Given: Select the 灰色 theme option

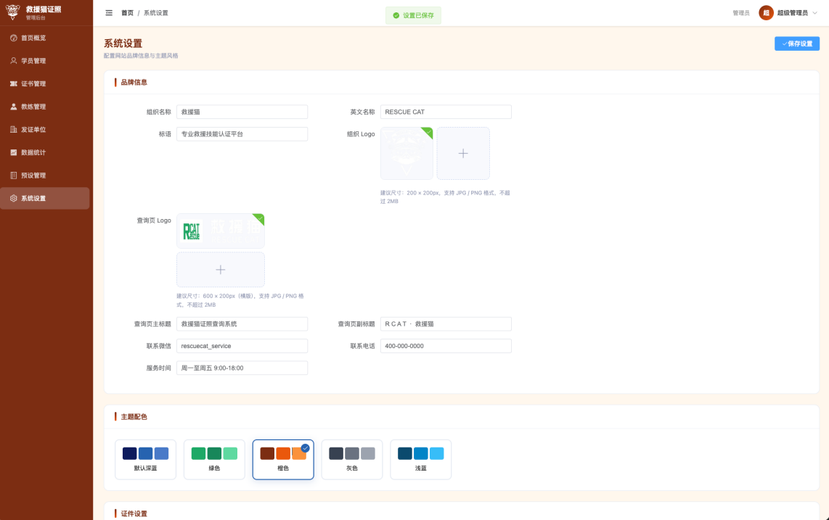Looking at the screenshot, I should coord(352,459).
